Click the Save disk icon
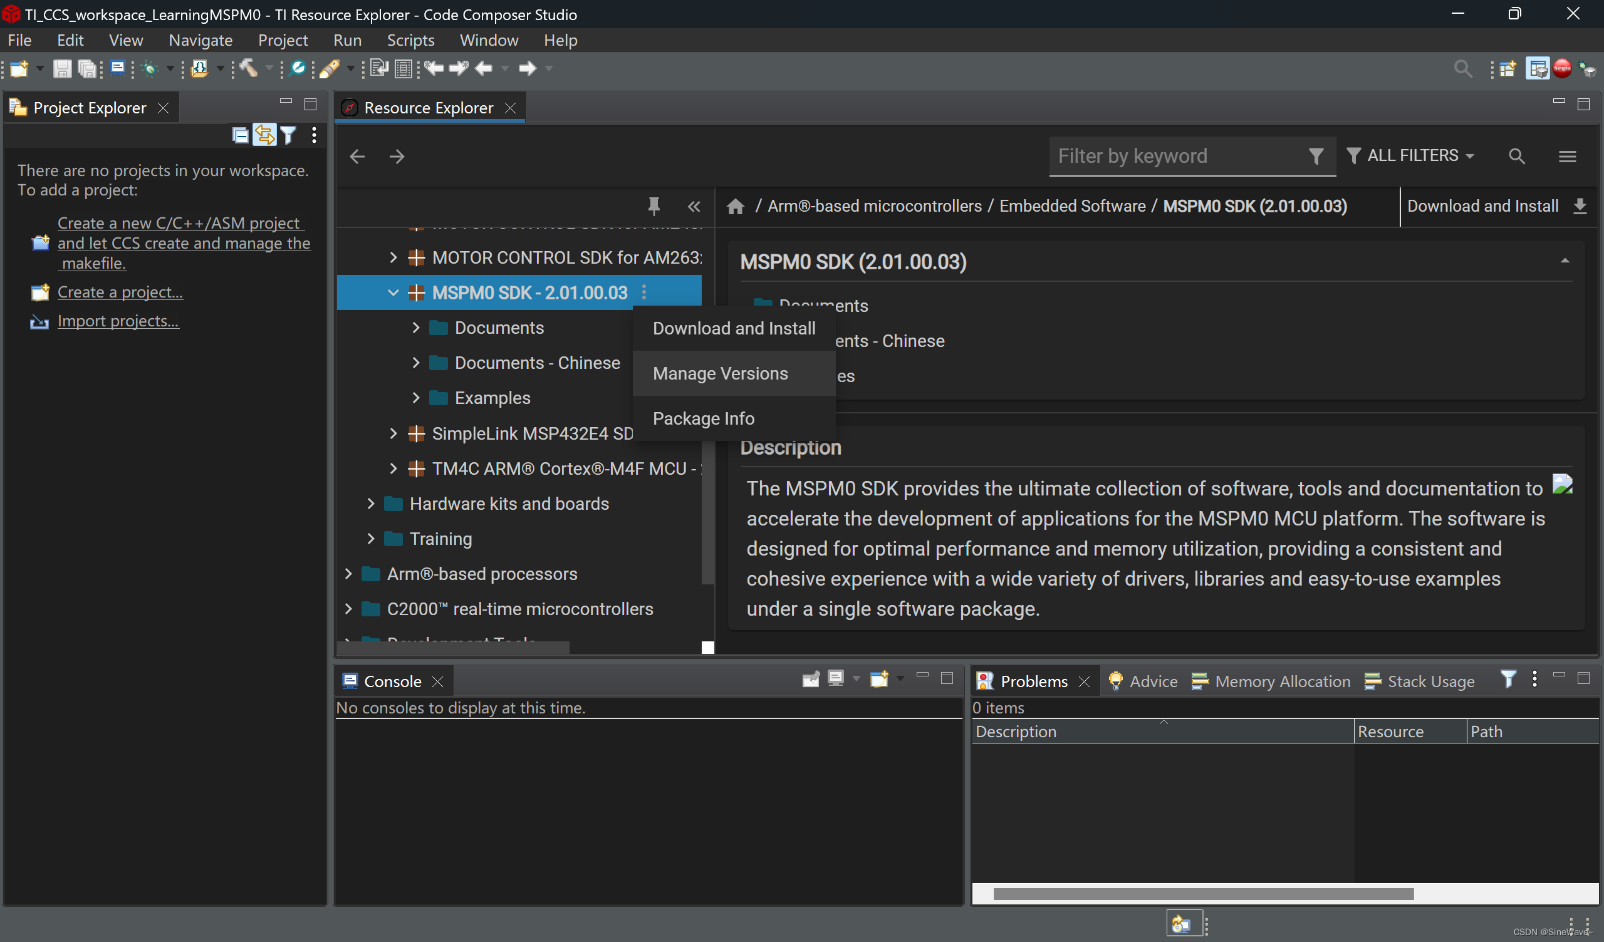1604x942 pixels. pos(62,68)
